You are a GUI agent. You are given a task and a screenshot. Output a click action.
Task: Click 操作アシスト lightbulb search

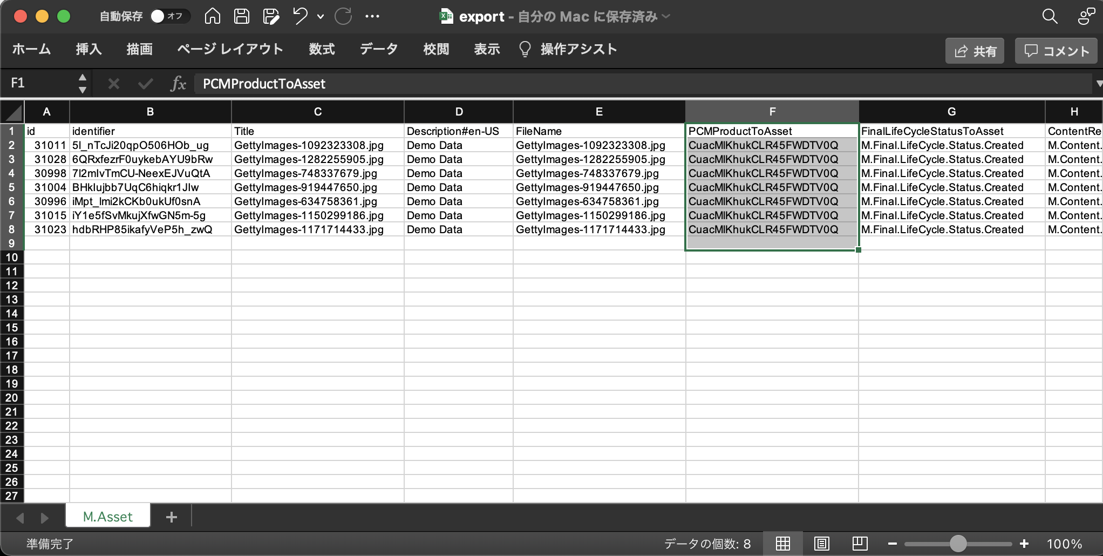tap(568, 49)
